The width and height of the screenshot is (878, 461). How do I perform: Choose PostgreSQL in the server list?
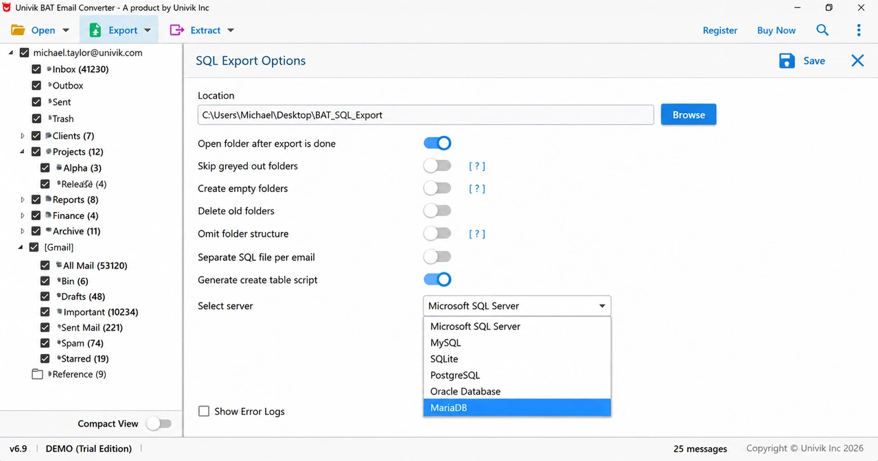[517, 375]
